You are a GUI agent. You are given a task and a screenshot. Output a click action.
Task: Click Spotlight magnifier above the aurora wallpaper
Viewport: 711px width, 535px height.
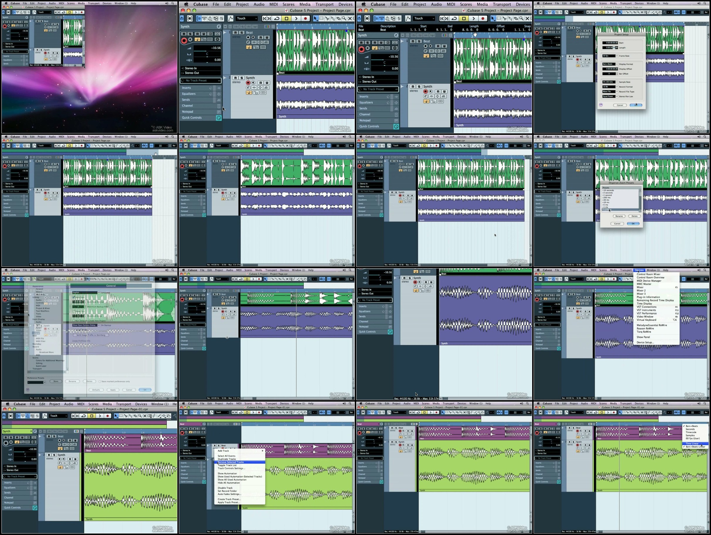coord(173,3)
